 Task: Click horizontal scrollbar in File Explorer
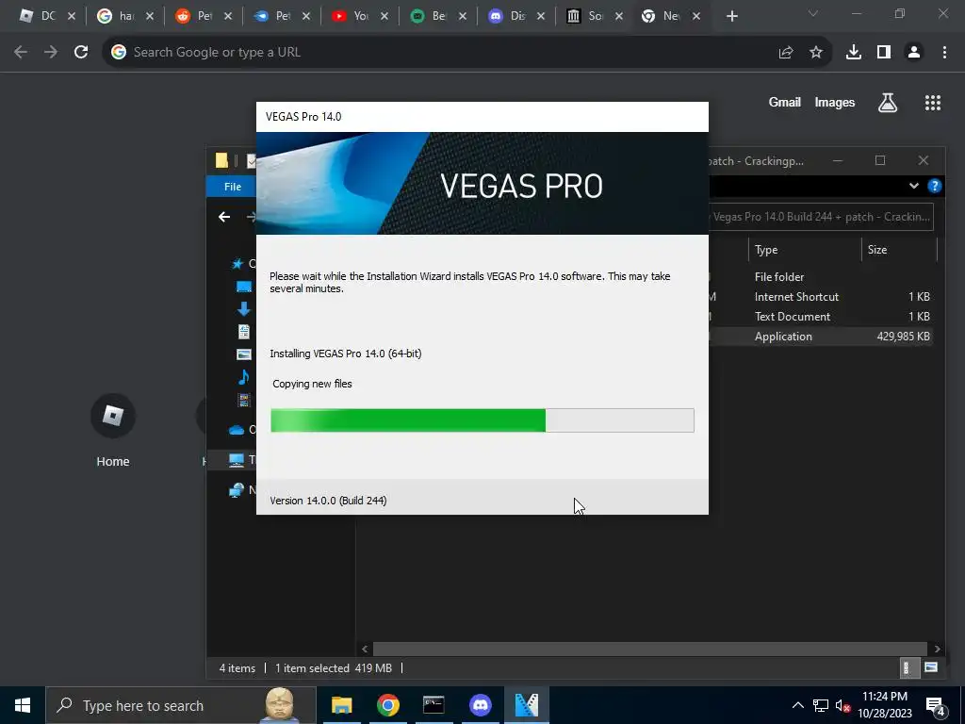(650, 649)
